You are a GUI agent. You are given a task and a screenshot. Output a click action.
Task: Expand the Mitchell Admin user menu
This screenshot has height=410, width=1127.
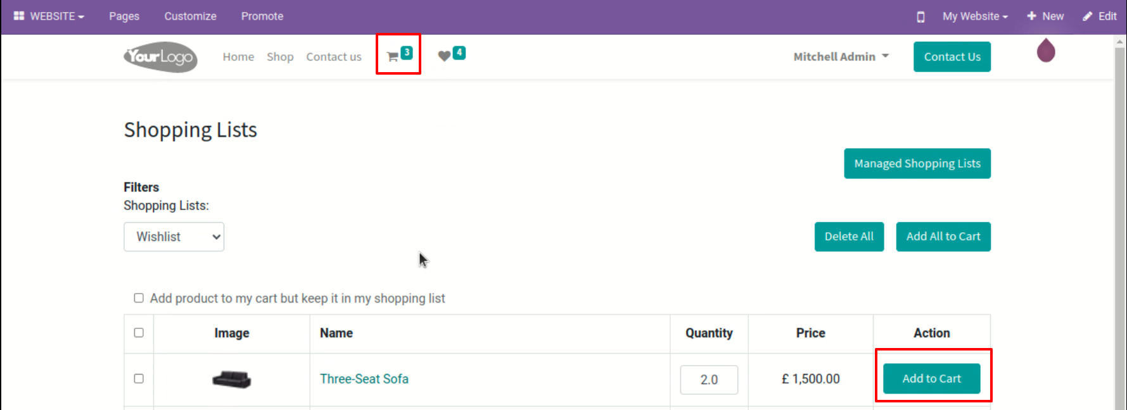pos(841,56)
